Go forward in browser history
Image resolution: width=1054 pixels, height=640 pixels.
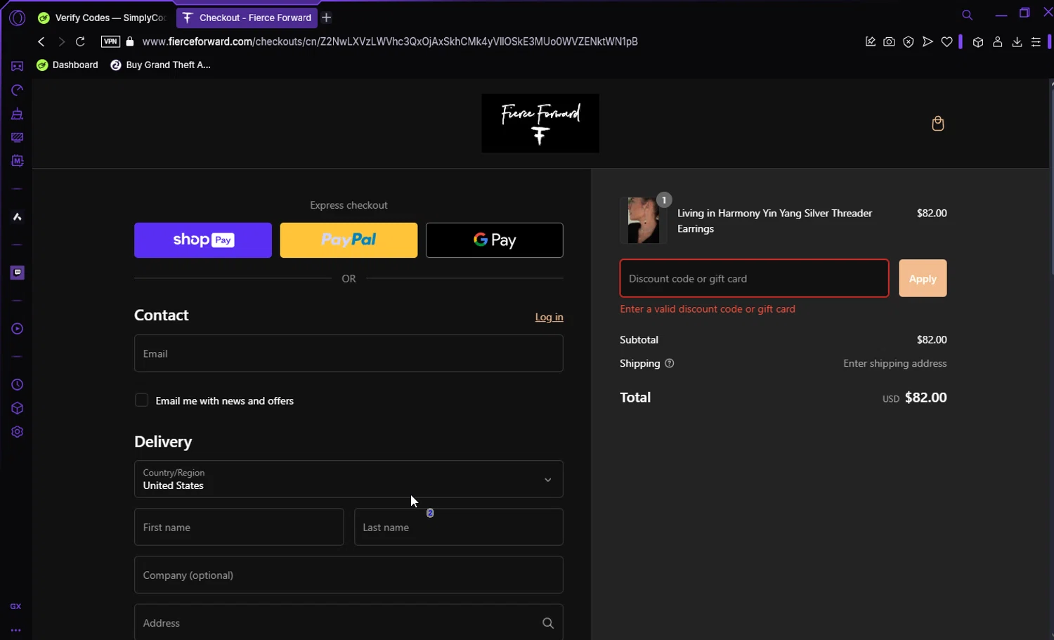[x=61, y=41]
